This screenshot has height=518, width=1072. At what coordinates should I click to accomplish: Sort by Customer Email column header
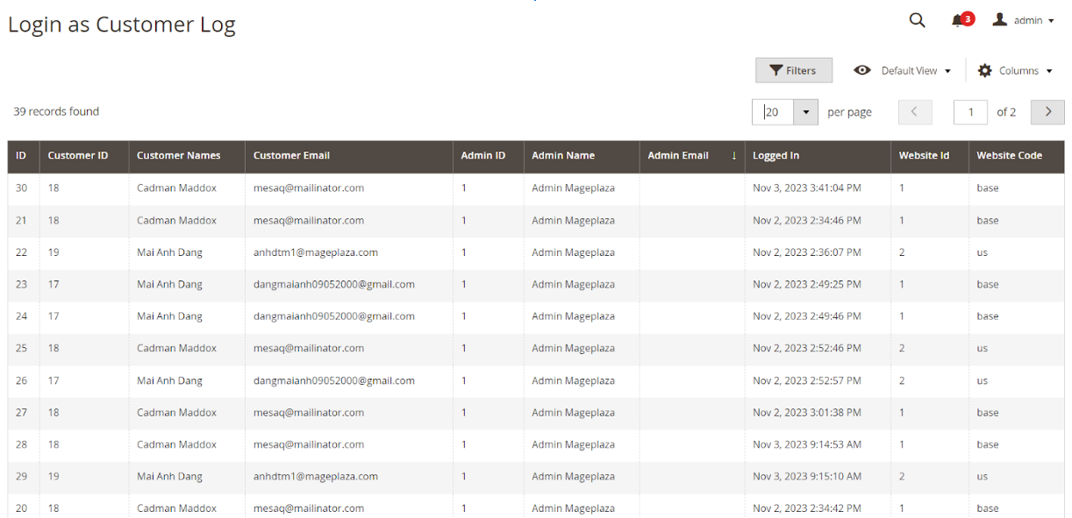tap(291, 156)
